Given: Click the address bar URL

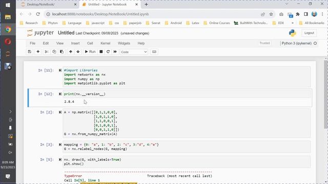Looking at the screenshot, I should pyautogui.click(x=100, y=14).
